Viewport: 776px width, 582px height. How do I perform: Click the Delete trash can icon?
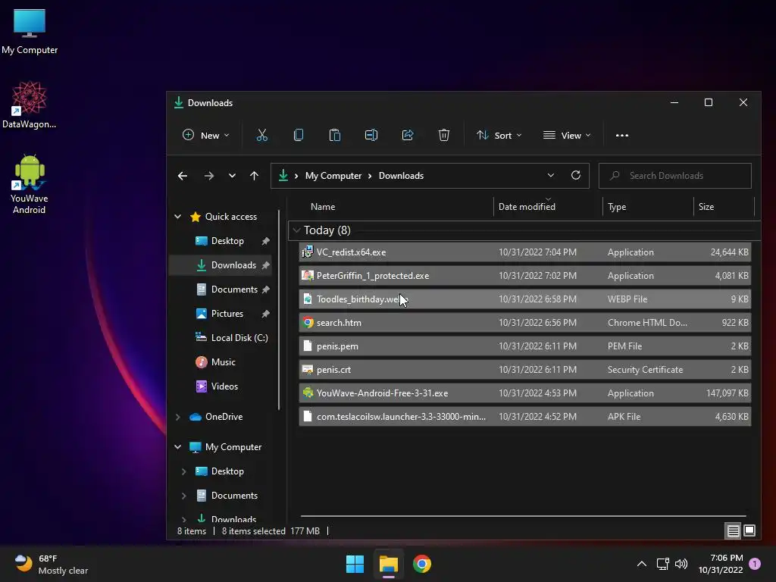point(444,135)
